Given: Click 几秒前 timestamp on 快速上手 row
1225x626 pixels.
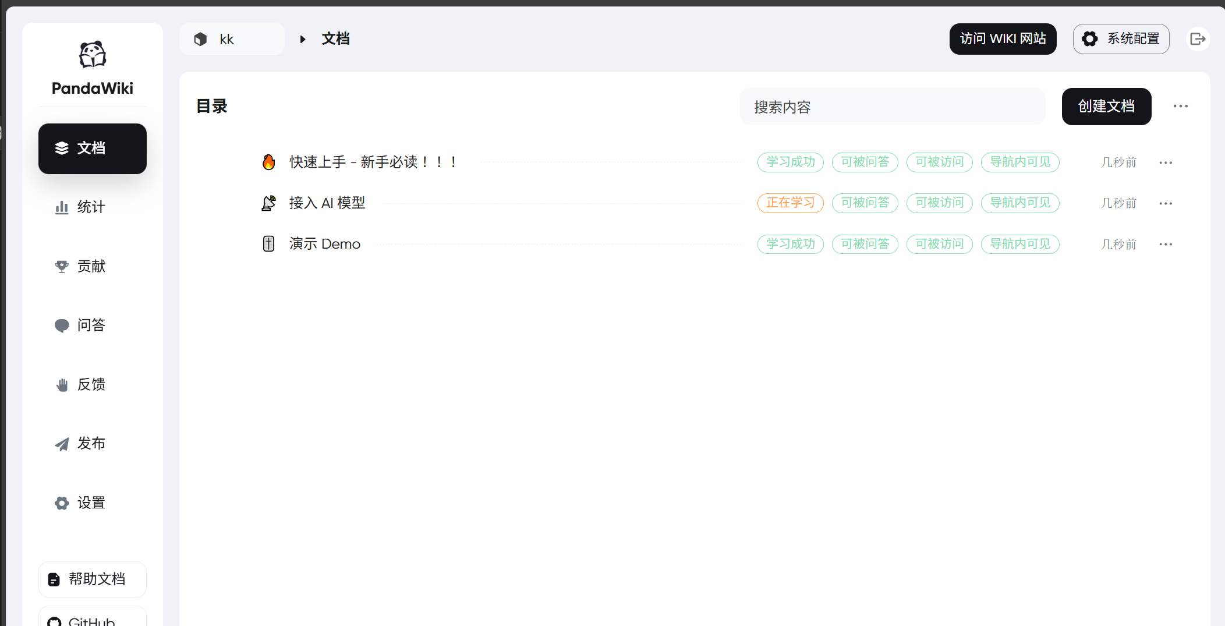Looking at the screenshot, I should (1118, 162).
